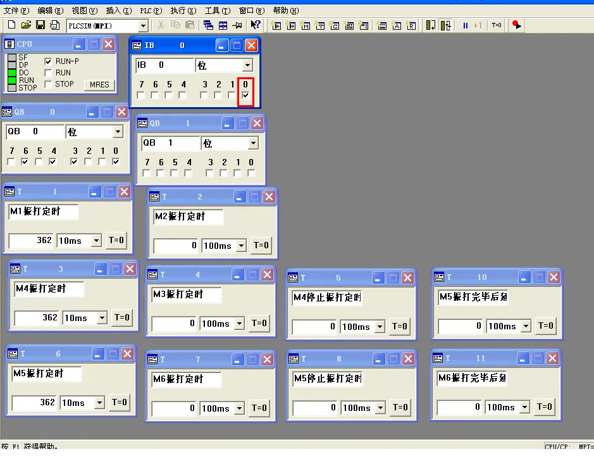Open the block registers (R) view
The width and height of the screenshot is (594, 461).
(411, 25)
